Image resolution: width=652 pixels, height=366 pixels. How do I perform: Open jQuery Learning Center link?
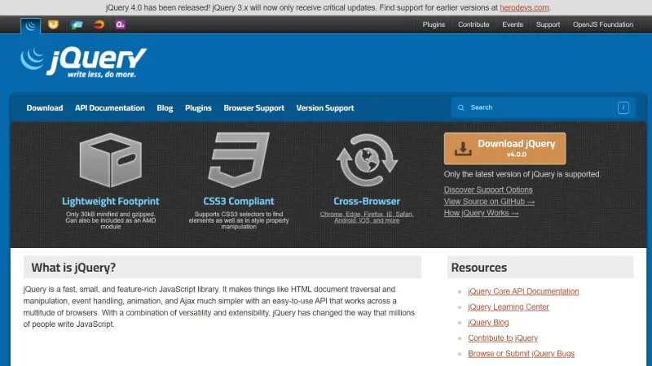coord(508,307)
